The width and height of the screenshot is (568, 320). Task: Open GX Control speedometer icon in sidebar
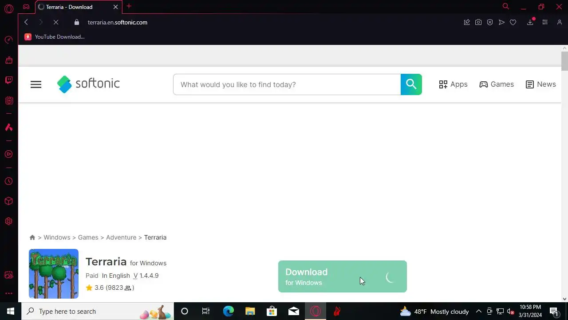pyautogui.click(x=8, y=40)
